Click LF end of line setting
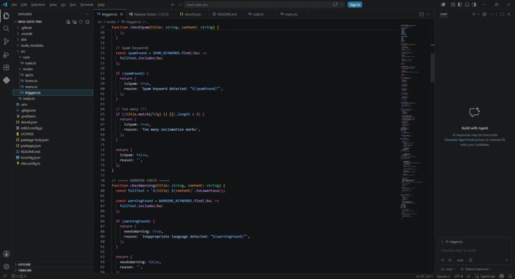The image size is (515, 279). coord(469,276)
